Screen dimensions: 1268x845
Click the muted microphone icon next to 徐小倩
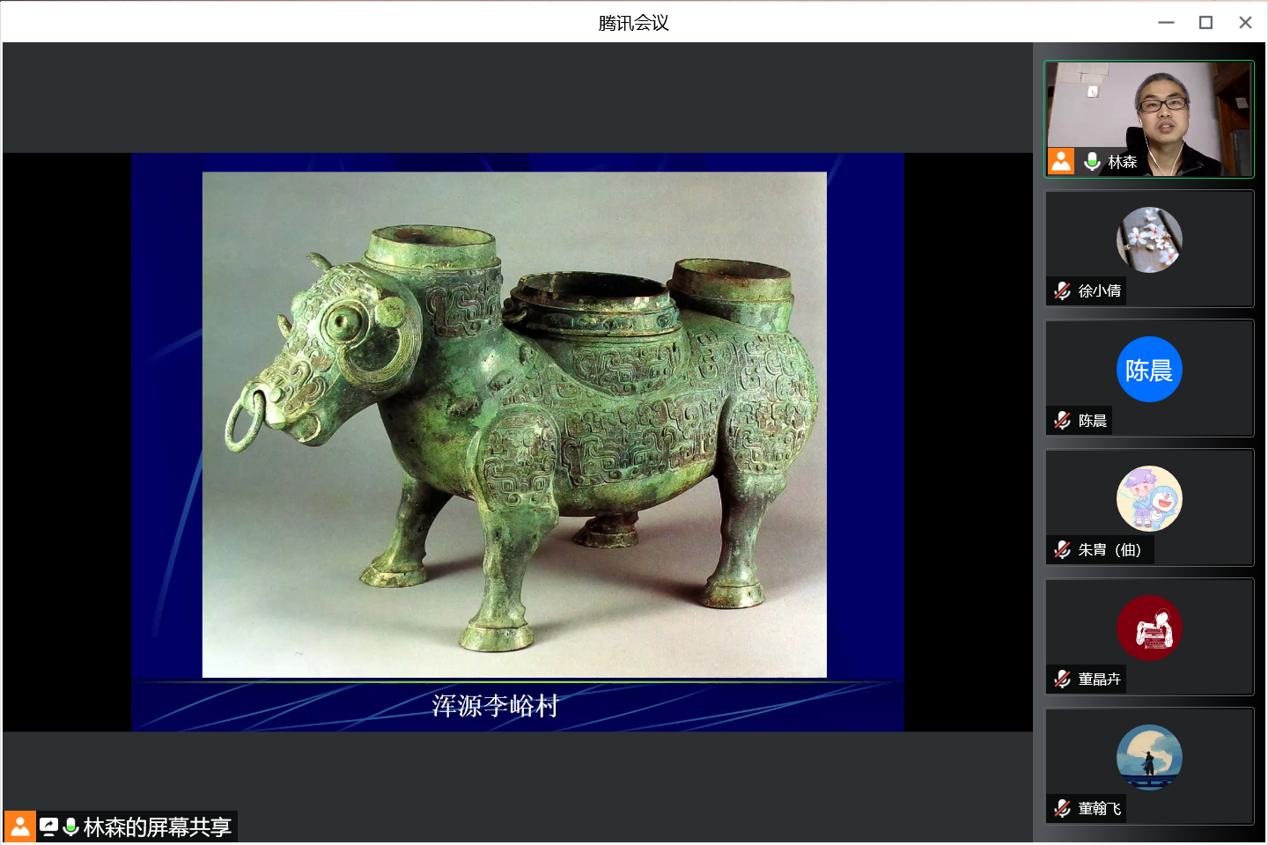(x=1063, y=290)
